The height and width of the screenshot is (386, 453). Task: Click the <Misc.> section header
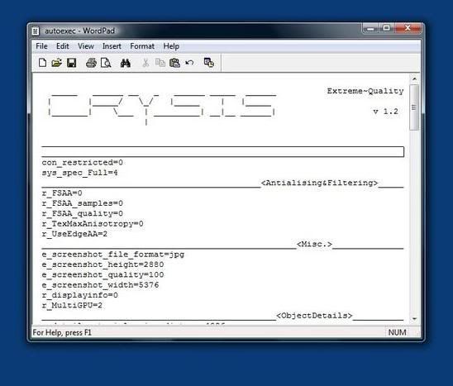[x=314, y=244]
